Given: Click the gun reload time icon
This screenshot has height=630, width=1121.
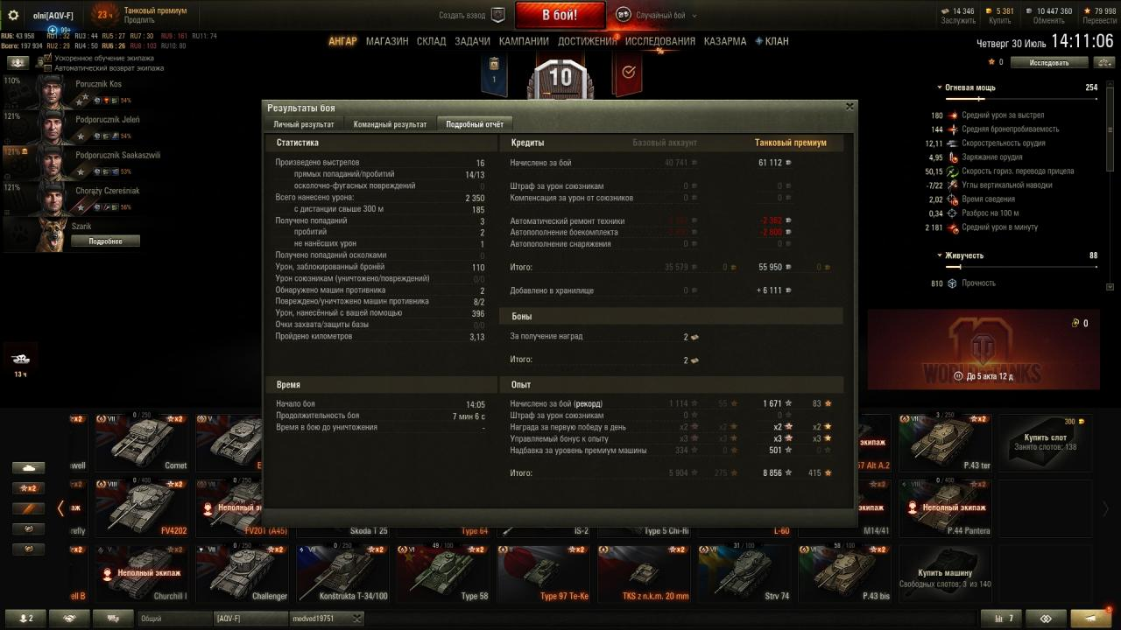Looking at the screenshot, I should (952, 157).
